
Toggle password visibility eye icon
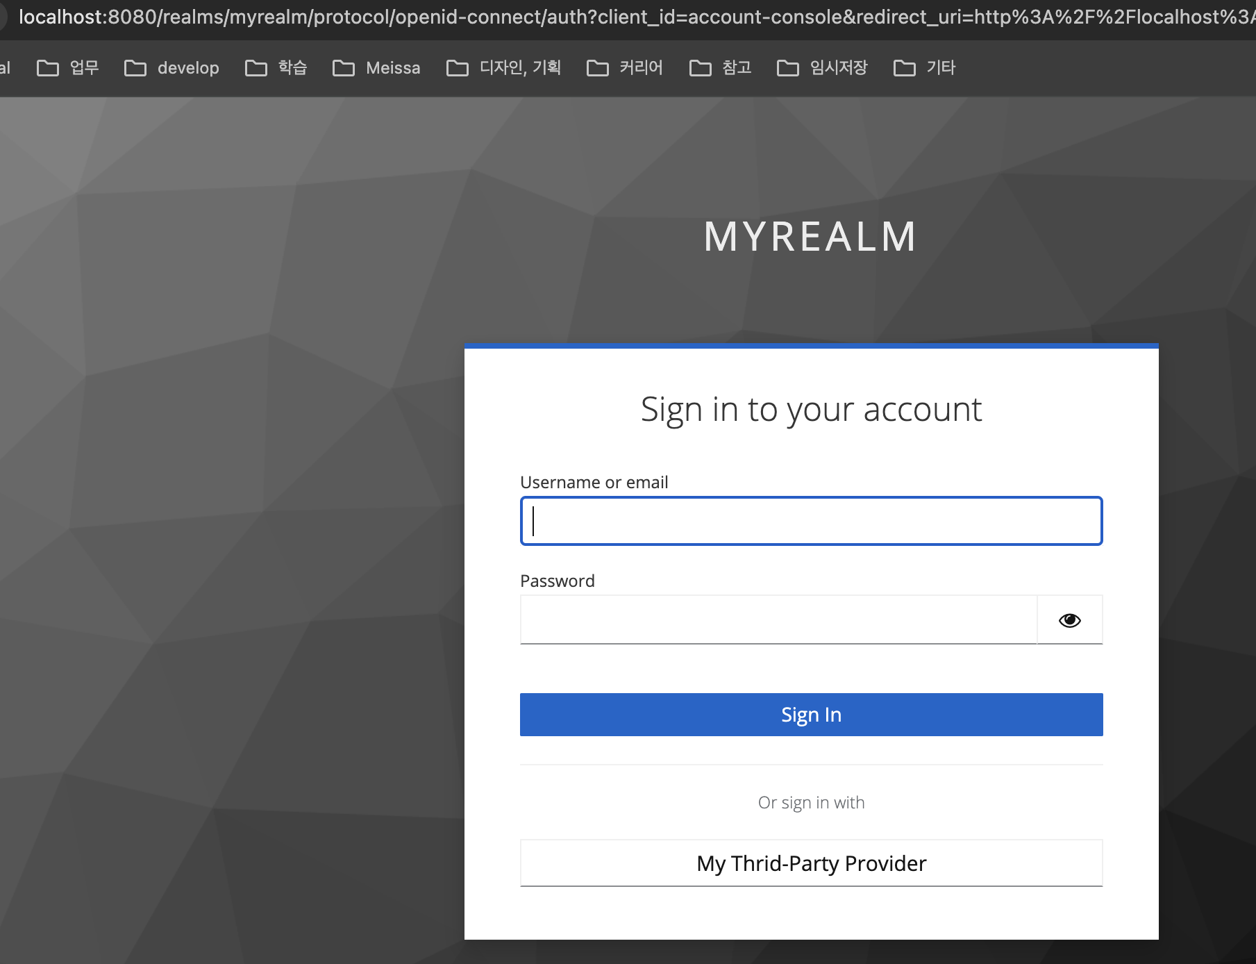point(1069,620)
